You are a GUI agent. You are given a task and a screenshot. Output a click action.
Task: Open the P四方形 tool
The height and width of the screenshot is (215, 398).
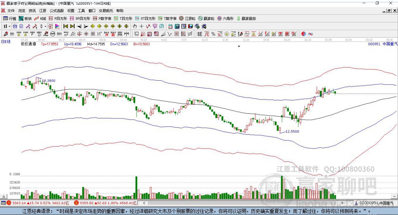tap(58, 19)
